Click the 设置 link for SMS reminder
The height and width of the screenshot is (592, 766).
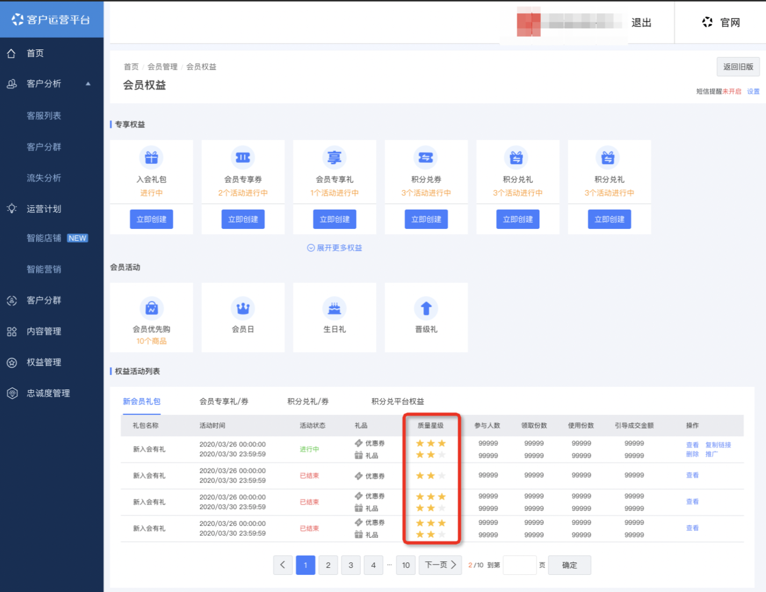point(753,91)
